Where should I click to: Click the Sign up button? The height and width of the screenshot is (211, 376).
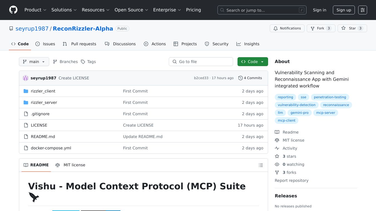344,10
